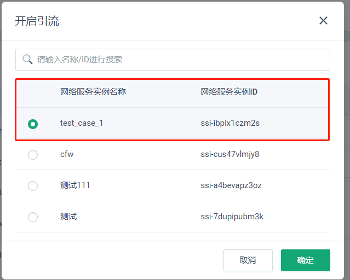Click the instance ID ssi-ibpix1czm2s
Image resolution: width=350 pixels, height=280 pixels.
pos(230,123)
